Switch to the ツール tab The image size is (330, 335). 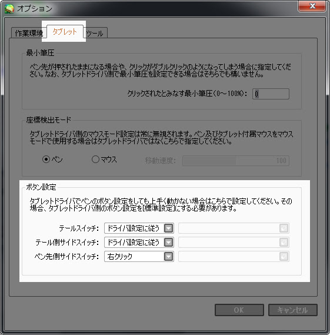pyautogui.click(x=95, y=33)
